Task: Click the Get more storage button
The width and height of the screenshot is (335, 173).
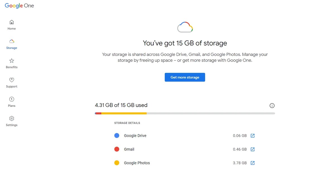Action: click(185, 77)
